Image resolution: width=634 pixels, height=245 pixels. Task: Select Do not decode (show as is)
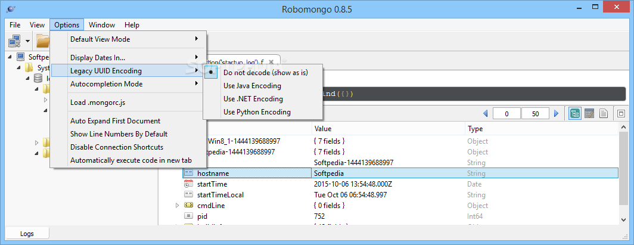[262, 72]
